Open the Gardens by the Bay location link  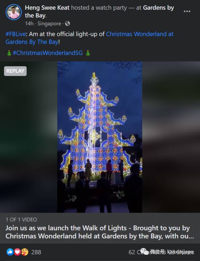tap(99, 12)
